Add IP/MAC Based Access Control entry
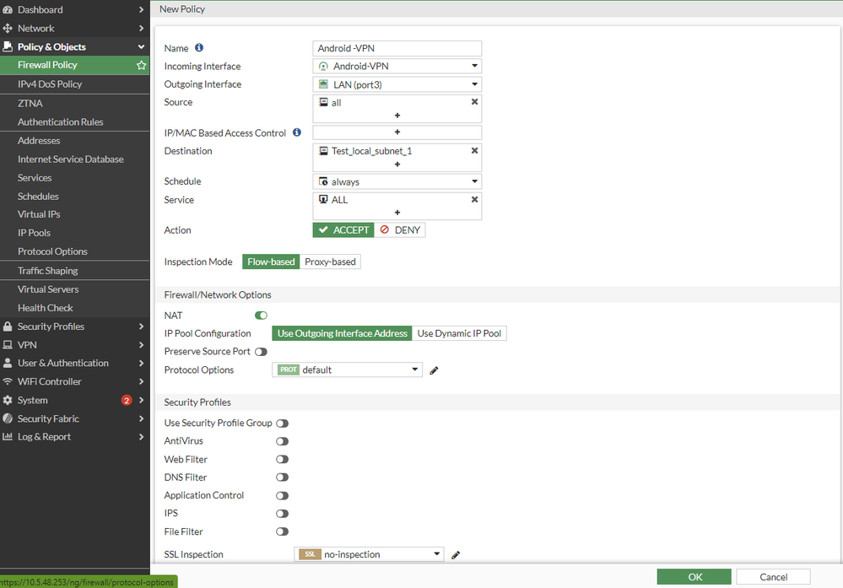This screenshot has height=588, width=843. click(397, 132)
